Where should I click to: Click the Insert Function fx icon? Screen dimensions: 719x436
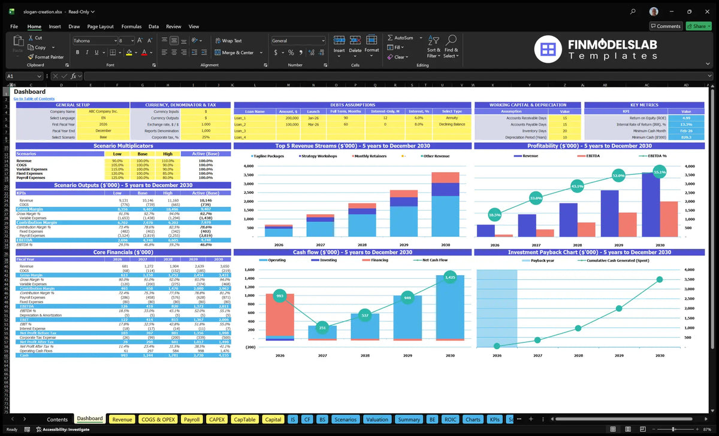coord(73,76)
